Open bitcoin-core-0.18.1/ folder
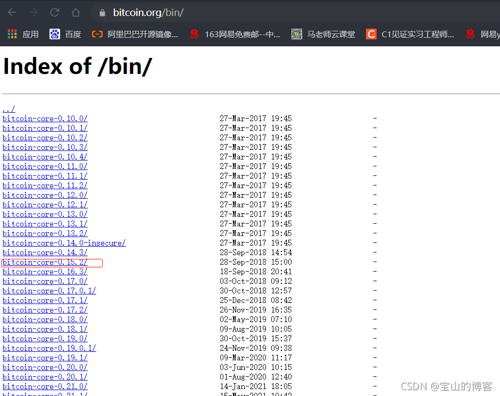The image size is (500, 396). [45, 329]
